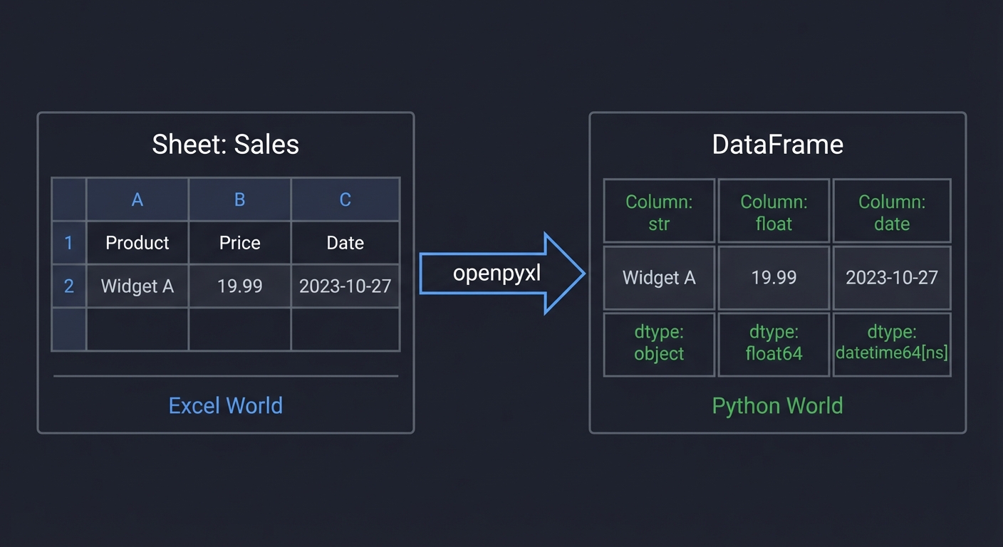Click the Column: datetime64 date header cell
1003x547 pixels.
(x=891, y=210)
